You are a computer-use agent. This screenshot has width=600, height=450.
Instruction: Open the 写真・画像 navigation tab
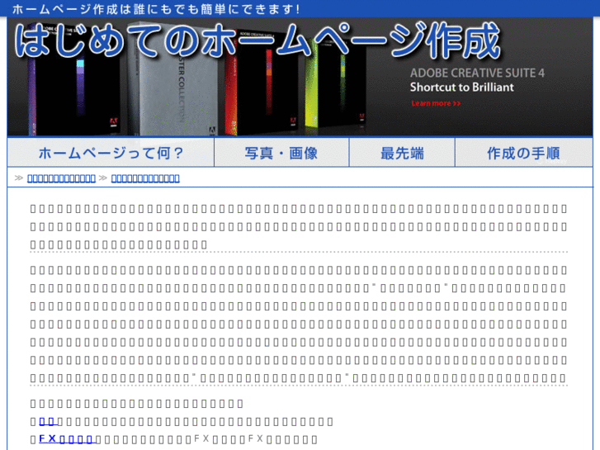coord(281,153)
